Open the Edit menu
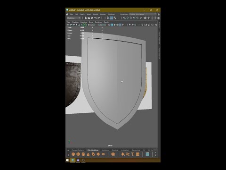The image size is (226, 170). tap(76, 14)
